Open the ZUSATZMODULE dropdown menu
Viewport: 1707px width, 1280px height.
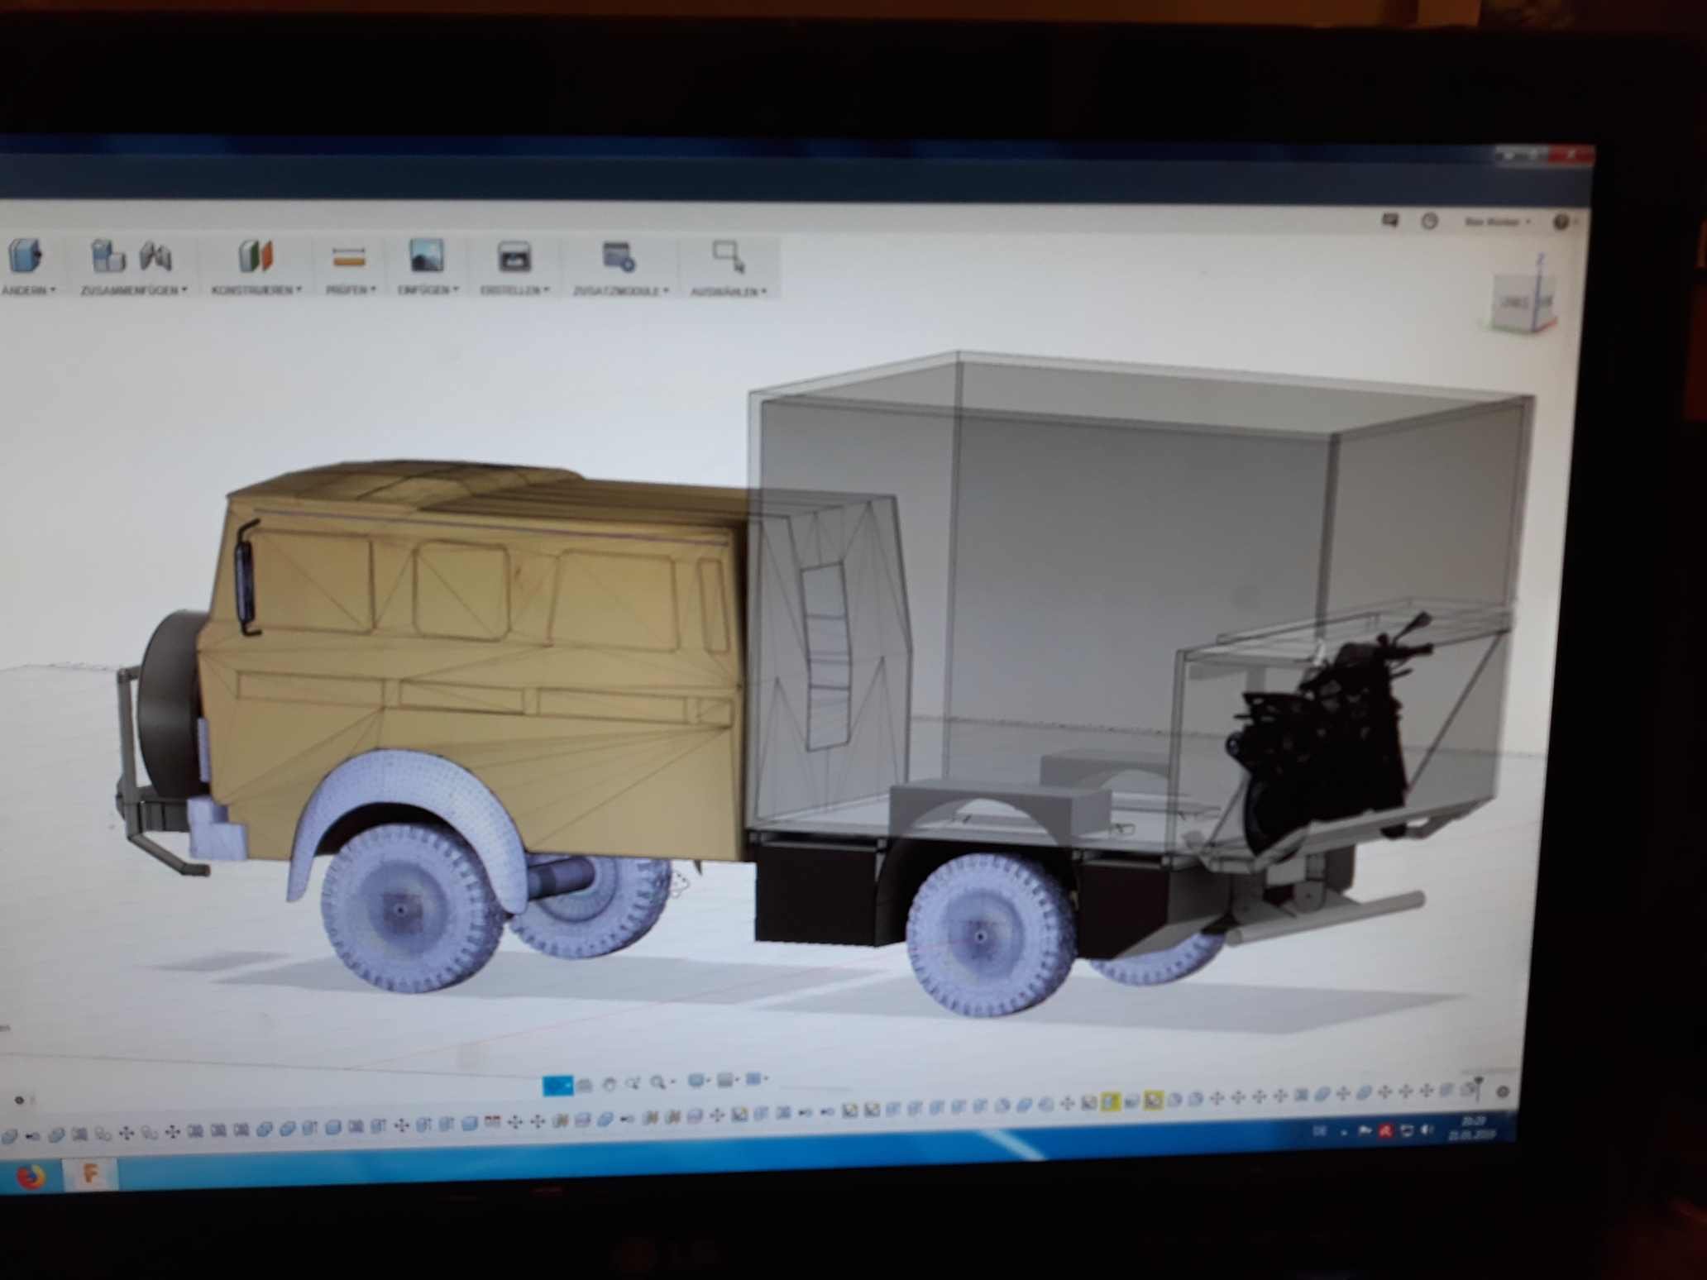click(620, 291)
